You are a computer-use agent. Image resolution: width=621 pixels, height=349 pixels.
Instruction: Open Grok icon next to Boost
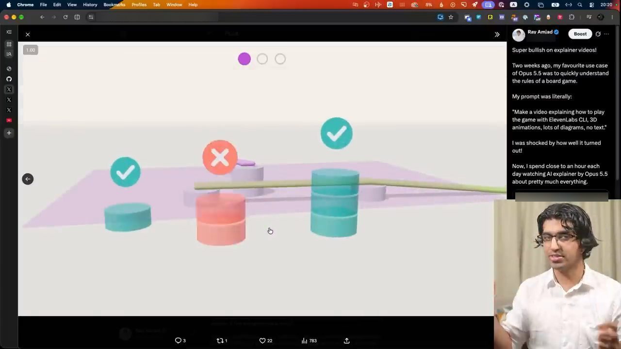coord(598,34)
